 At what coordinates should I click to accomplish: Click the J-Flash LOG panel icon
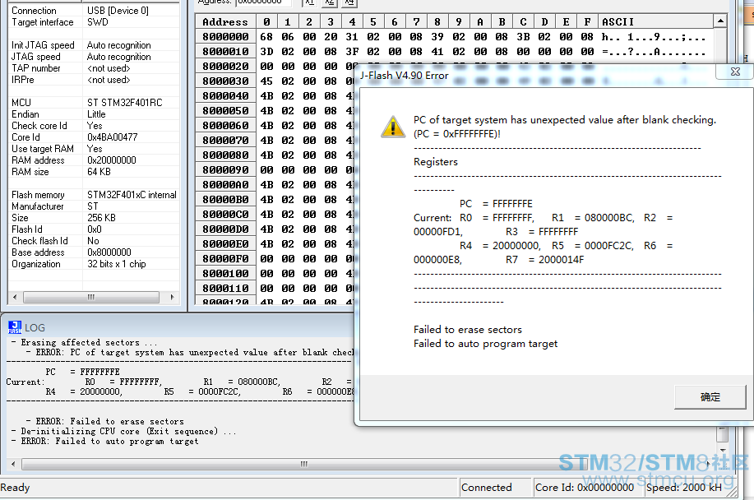[x=15, y=327]
